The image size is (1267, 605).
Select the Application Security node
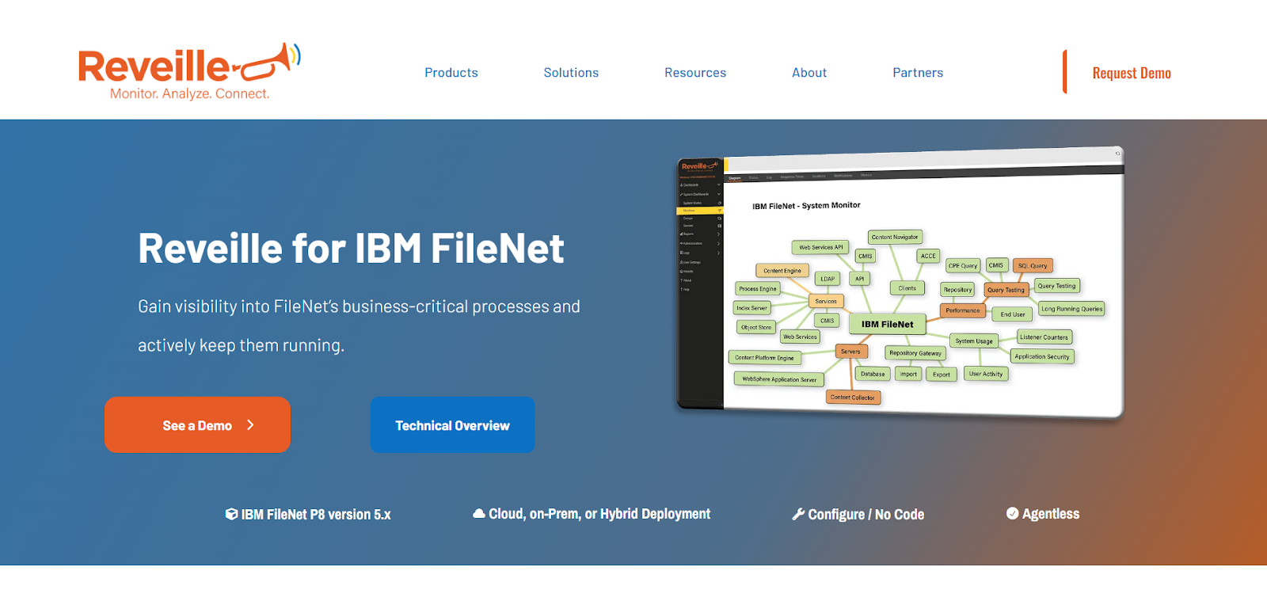[1042, 357]
